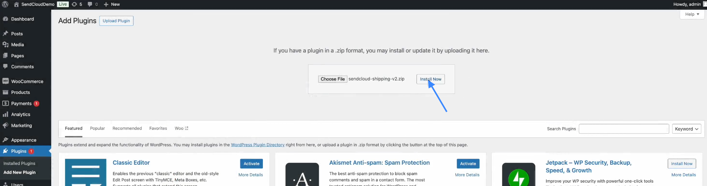The height and width of the screenshot is (186, 707).
Task: Click the admin avatar in the top bar
Action: click(x=705, y=4)
